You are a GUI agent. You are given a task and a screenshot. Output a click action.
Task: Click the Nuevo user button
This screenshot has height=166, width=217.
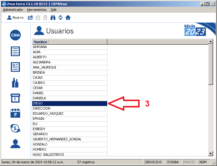[15, 18]
